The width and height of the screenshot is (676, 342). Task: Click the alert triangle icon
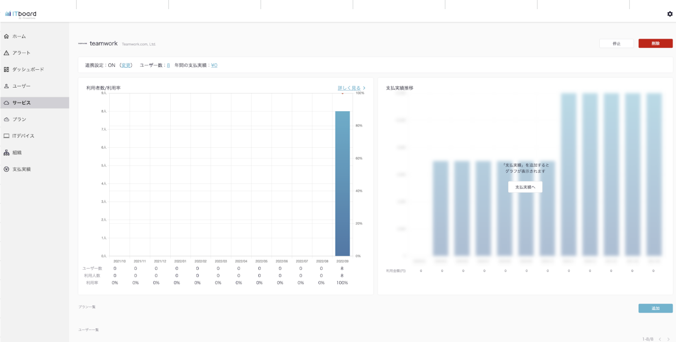click(x=6, y=53)
